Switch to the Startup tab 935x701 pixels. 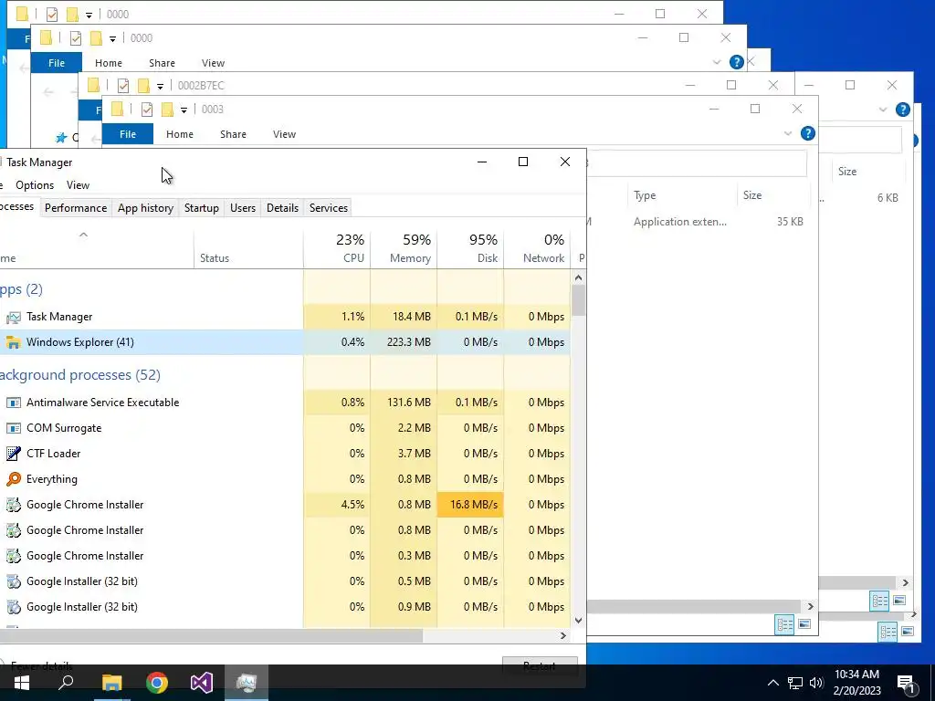coord(202,208)
